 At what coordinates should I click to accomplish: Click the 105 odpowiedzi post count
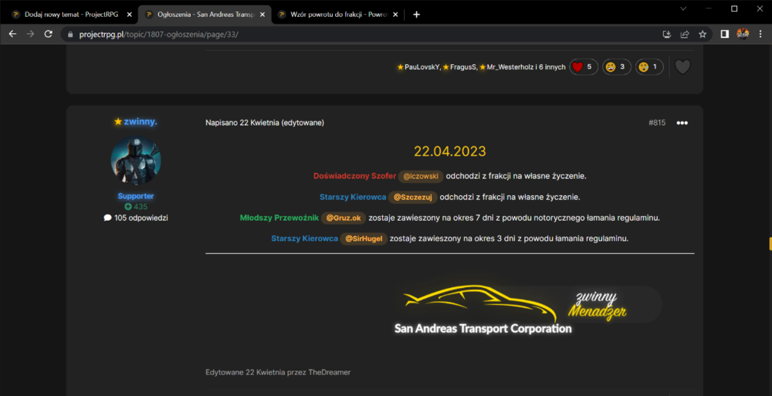(136, 218)
